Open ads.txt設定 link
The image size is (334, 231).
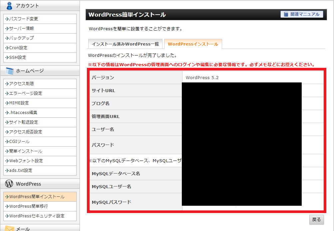(21, 171)
